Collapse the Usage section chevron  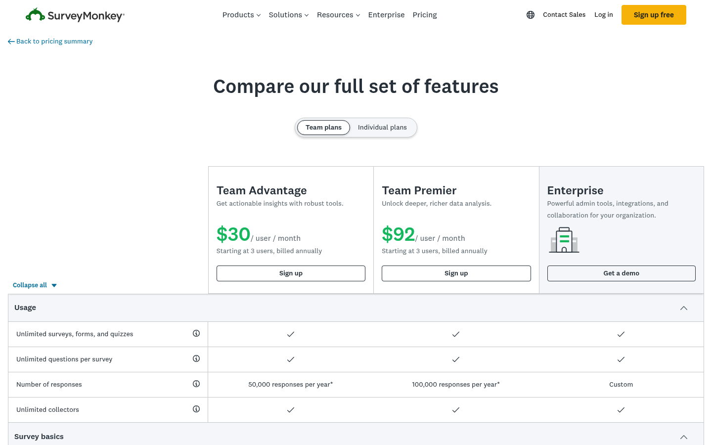[x=684, y=308]
